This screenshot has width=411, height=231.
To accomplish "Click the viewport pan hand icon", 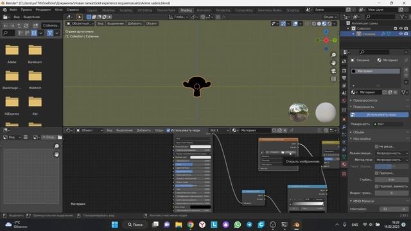I will coord(333,63).
